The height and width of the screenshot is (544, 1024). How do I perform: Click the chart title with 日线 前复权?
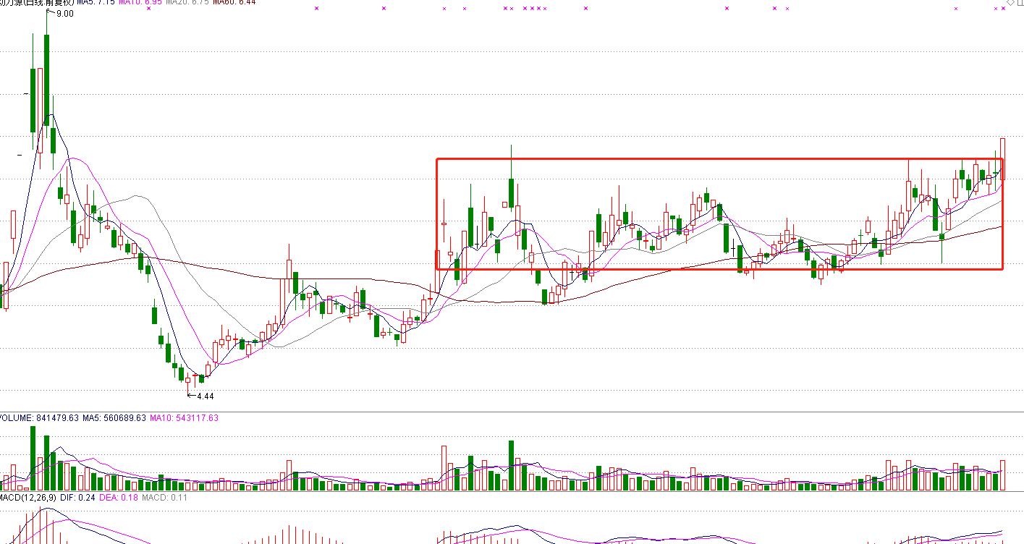pyautogui.click(x=38, y=3)
